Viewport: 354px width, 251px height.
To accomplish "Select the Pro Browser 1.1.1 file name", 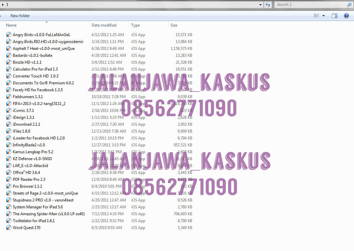I will click(x=27, y=186).
